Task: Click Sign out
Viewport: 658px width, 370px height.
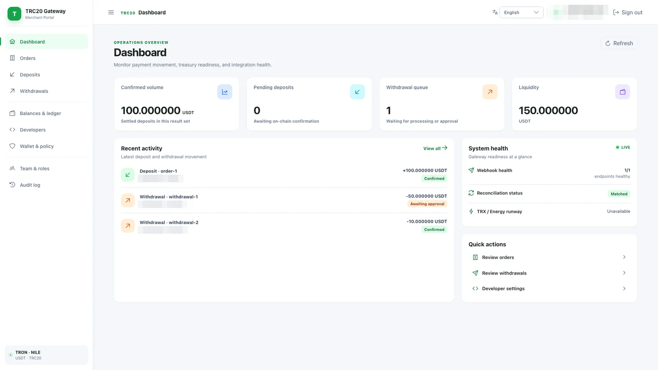Action: pos(628,12)
